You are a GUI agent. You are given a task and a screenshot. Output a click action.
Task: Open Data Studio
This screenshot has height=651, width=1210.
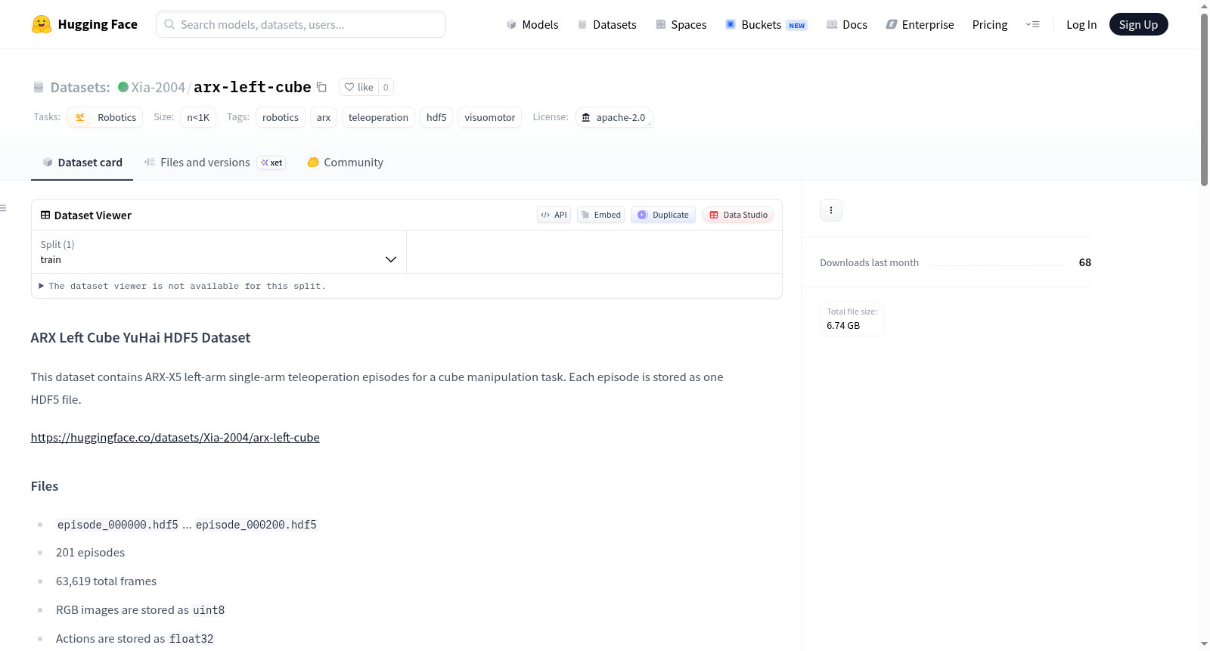pos(738,215)
